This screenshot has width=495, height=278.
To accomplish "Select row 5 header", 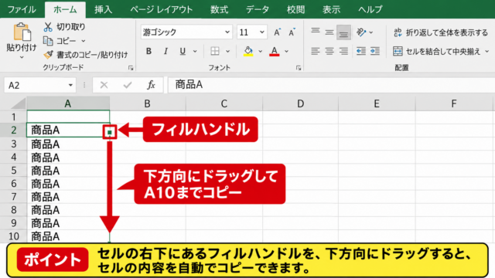I will 14,171.
